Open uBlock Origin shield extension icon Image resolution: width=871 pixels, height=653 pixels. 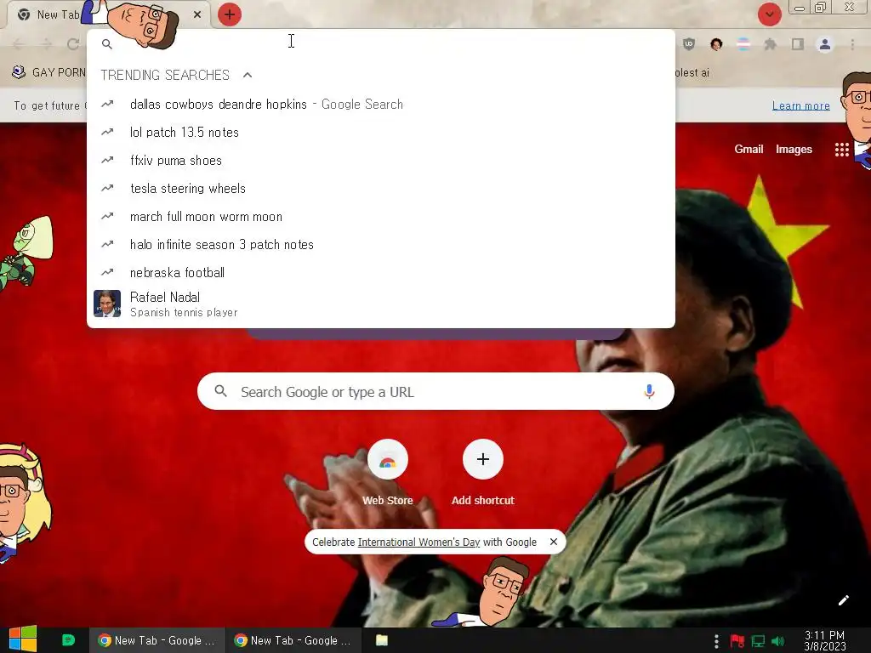689,44
